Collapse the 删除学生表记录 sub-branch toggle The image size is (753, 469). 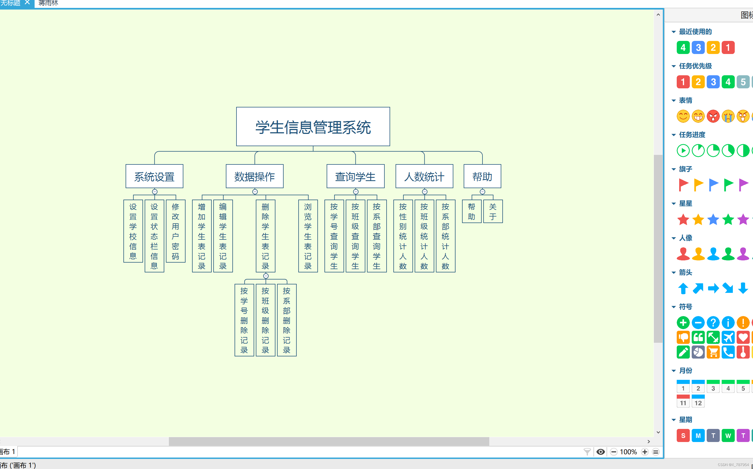pos(266,276)
